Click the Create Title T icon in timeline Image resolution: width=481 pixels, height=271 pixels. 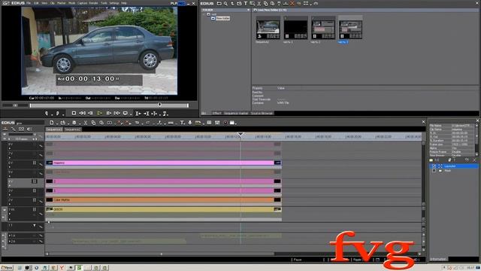[x=182, y=123]
